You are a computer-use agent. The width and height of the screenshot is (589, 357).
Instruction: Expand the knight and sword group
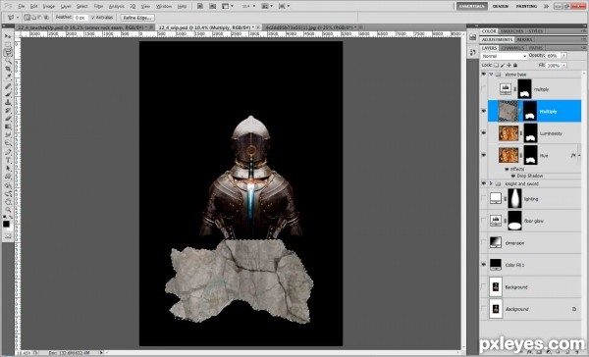pyautogui.click(x=491, y=183)
